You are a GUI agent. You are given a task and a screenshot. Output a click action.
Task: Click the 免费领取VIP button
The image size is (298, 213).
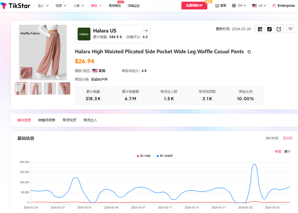(x=194, y=6)
